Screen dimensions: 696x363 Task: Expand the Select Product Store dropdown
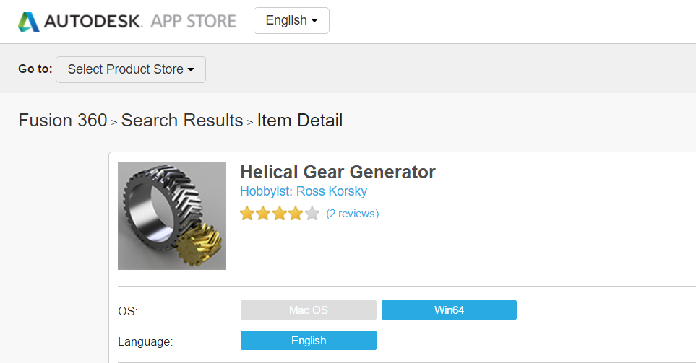tap(131, 70)
